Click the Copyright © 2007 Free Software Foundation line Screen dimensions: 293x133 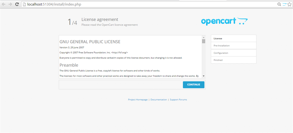(94, 53)
